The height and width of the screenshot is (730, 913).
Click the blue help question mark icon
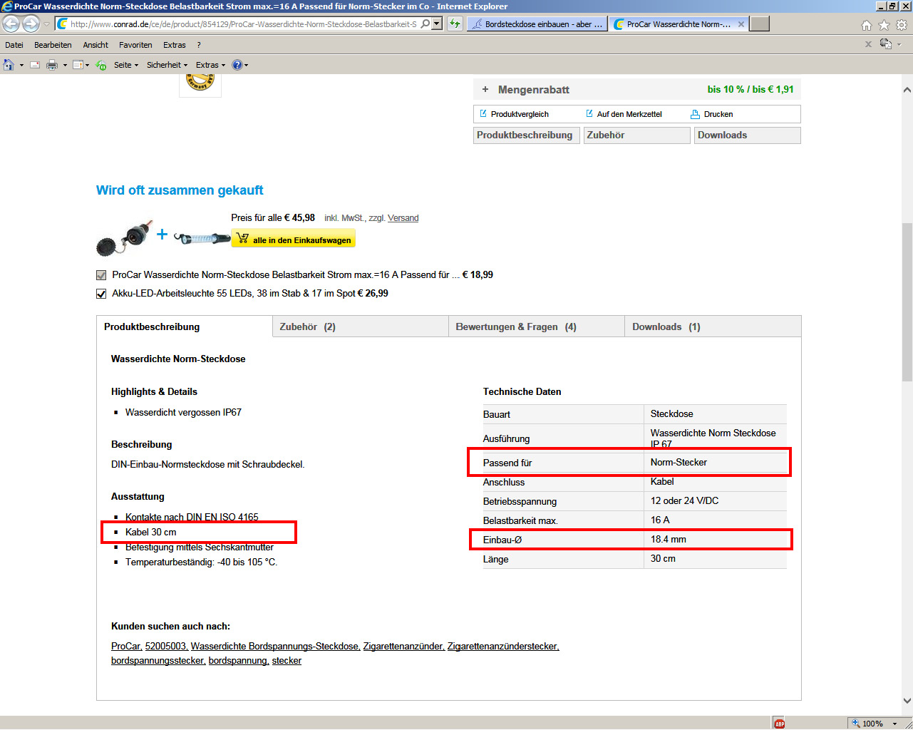pyautogui.click(x=237, y=65)
